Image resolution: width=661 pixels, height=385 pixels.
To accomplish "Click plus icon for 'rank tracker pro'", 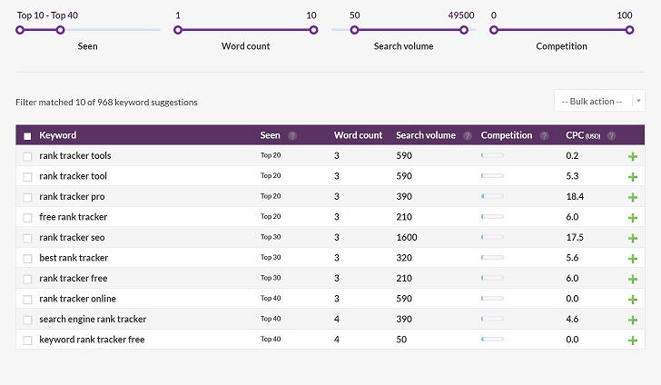I will click(632, 197).
